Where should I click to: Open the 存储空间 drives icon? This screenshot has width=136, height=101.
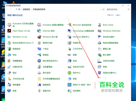(69, 43)
